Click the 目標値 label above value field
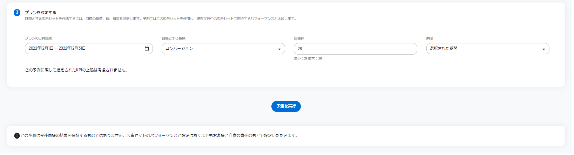Image resolution: width=574 pixels, height=155 pixels. [299, 38]
